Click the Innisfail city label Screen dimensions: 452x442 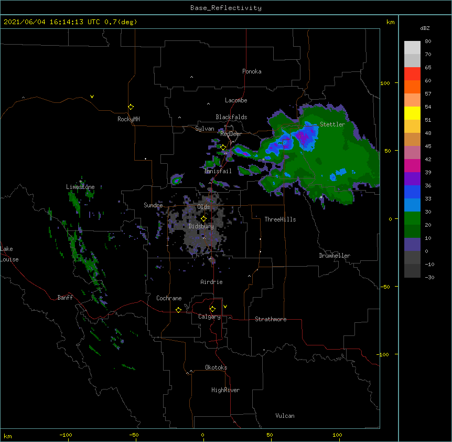click(218, 171)
